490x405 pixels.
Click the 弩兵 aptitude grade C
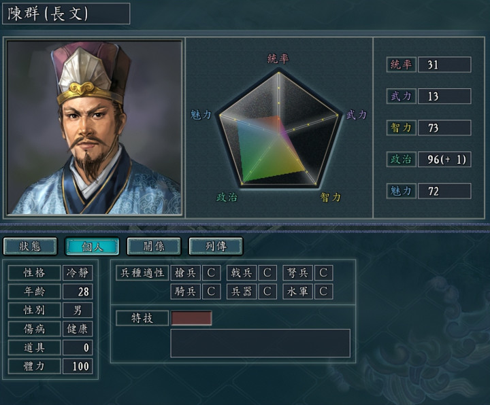(x=323, y=272)
